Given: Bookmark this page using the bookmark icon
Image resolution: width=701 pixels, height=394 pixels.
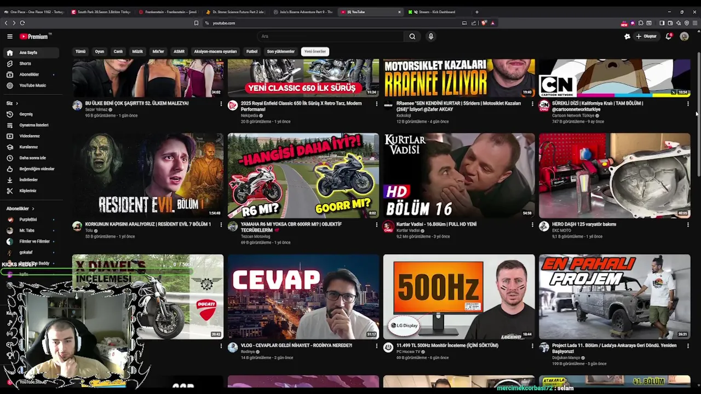Looking at the screenshot, I should [x=196, y=23].
